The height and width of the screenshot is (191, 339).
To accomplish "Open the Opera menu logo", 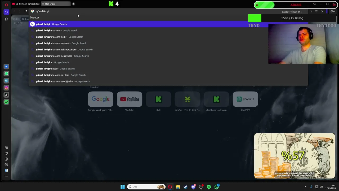I will click(x=6, y=5).
